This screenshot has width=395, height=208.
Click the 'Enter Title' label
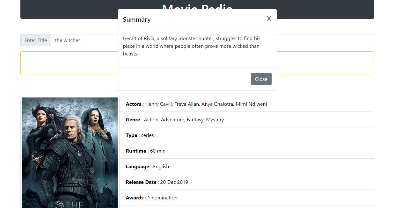pyautogui.click(x=36, y=40)
